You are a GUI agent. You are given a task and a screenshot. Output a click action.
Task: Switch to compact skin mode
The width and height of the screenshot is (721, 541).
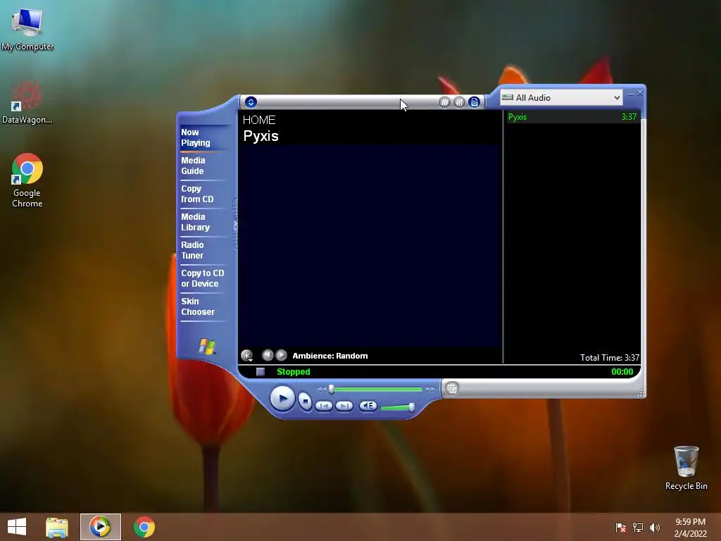click(452, 389)
